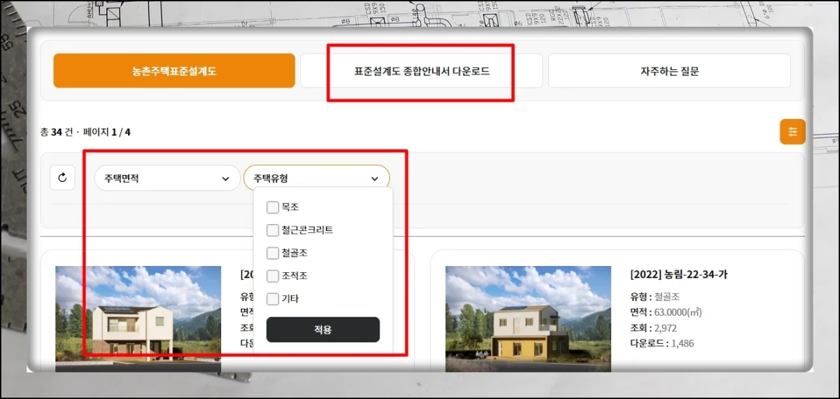Image resolution: width=840 pixels, height=399 pixels.
Task: Expand the 주택면적 dropdown
Action: 167,178
